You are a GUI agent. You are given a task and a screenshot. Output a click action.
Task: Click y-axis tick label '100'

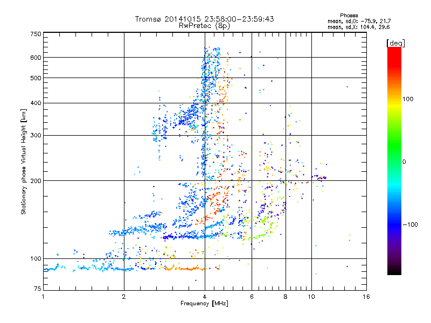(x=36, y=259)
